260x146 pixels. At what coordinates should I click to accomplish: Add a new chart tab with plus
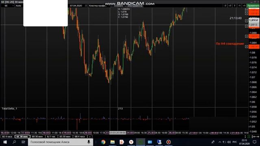90,137
